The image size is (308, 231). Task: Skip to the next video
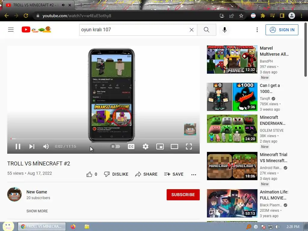point(32,146)
